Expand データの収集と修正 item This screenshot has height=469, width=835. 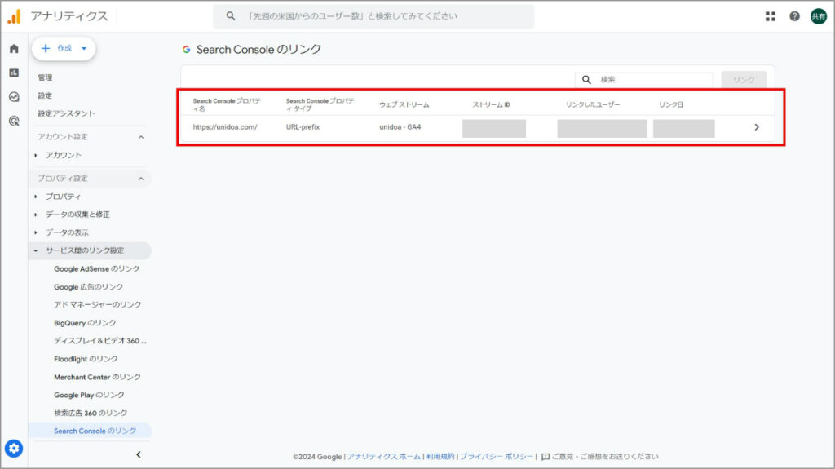(x=36, y=215)
